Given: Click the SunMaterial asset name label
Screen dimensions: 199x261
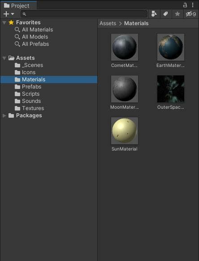Looking at the screenshot, I should pos(125,149).
